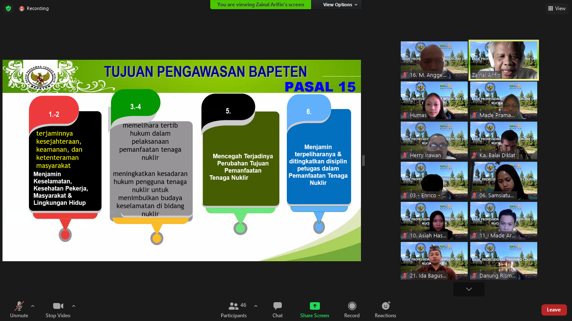Open the Chat panel

tap(278, 310)
